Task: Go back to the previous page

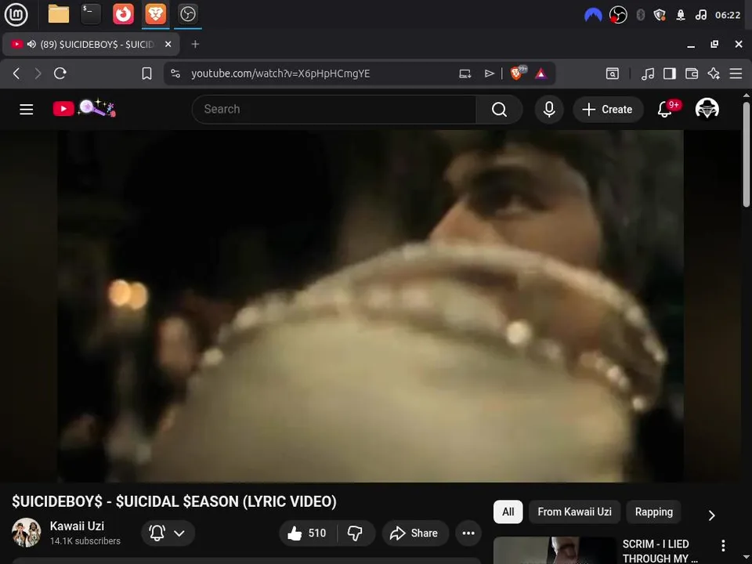Action: [x=16, y=74]
